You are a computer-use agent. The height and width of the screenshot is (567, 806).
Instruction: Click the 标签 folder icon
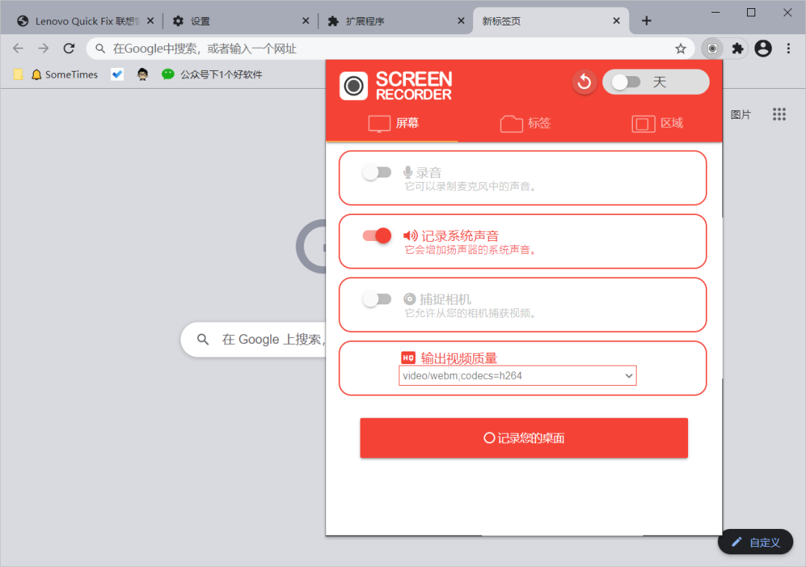511,124
